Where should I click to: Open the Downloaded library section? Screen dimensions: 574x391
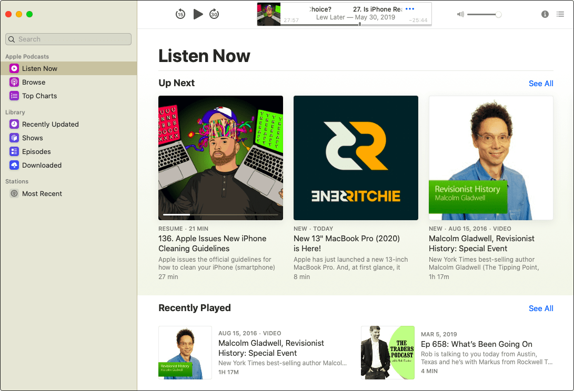tap(68, 166)
